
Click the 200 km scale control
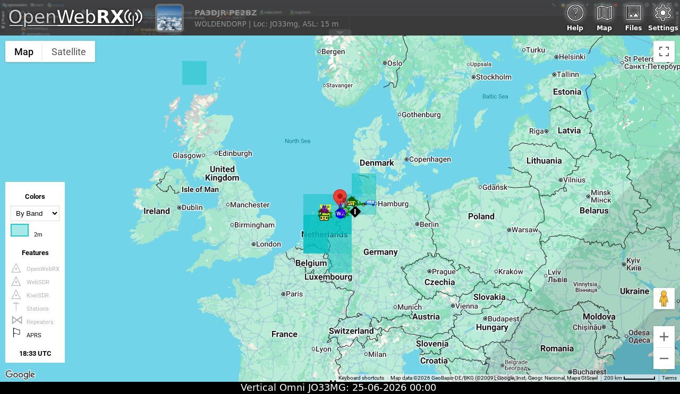click(630, 378)
